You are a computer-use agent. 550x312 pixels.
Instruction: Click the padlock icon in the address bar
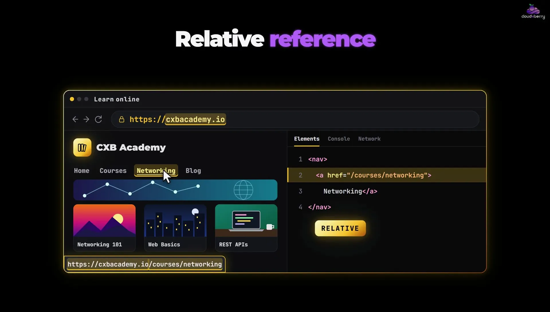[122, 119]
